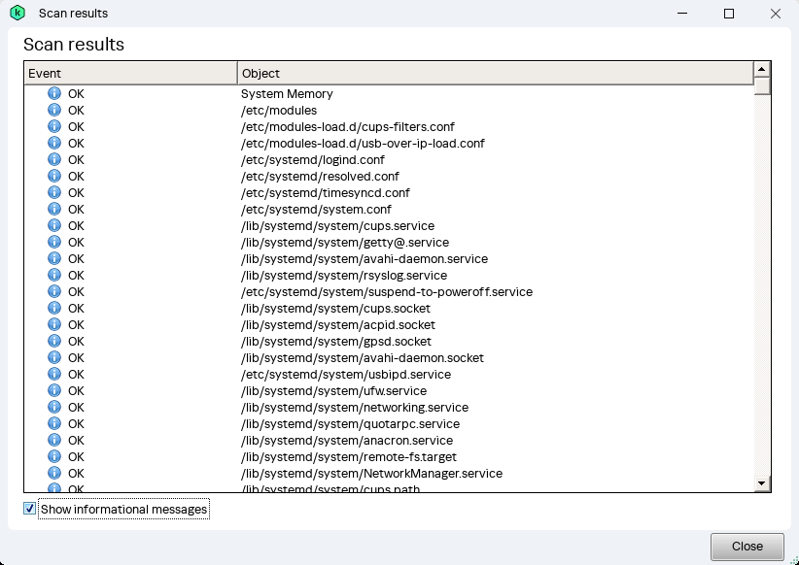Select the remote-fs.target entry

pyautogui.click(x=350, y=456)
